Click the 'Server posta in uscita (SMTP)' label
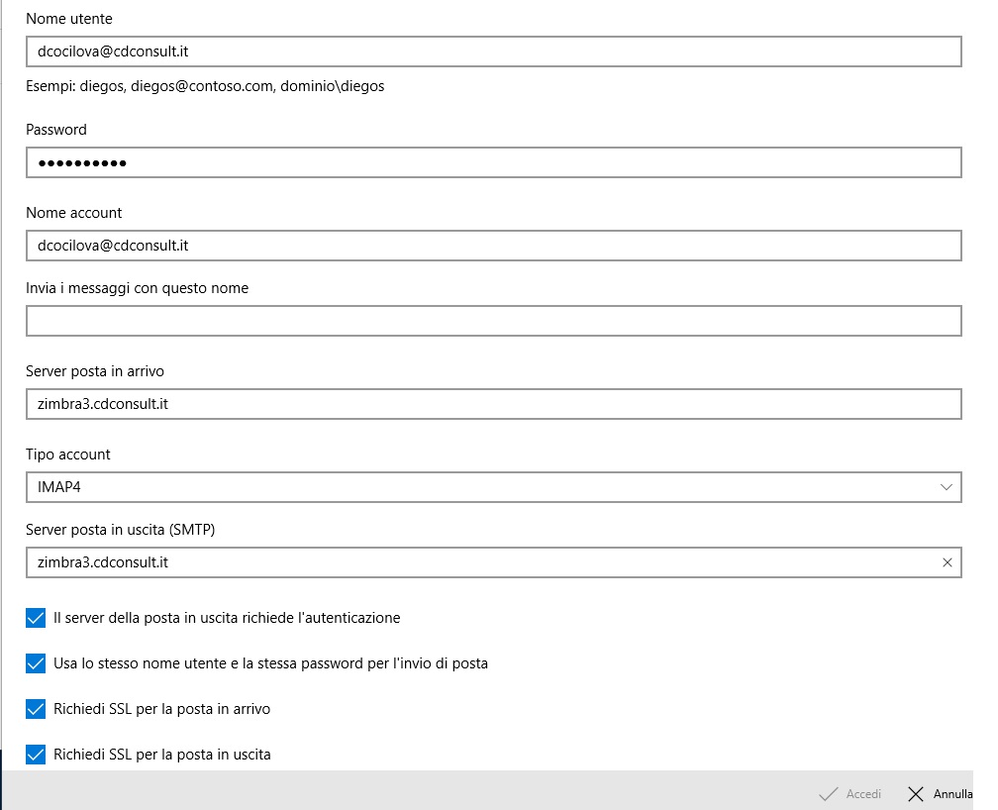998x810 pixels. click(120, 530)
